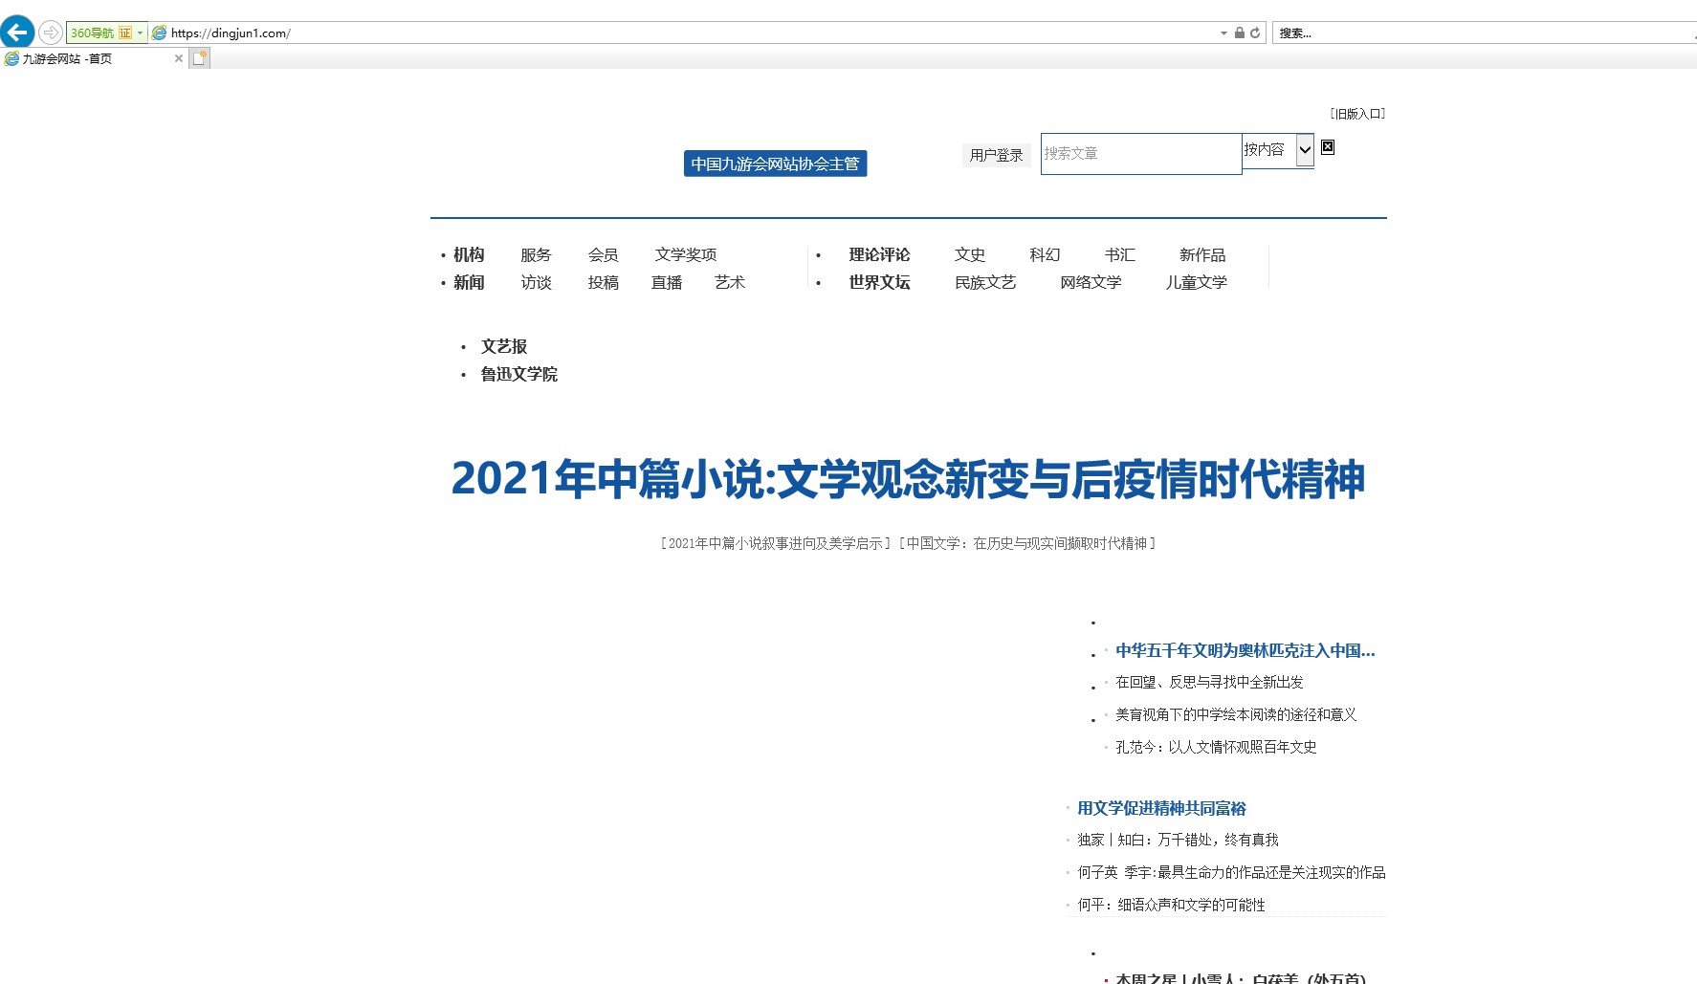The width and height of the screenshot is (1697, 984).
Task: Click the security lock icon in address bar
Action: (x=1240, y=33)
